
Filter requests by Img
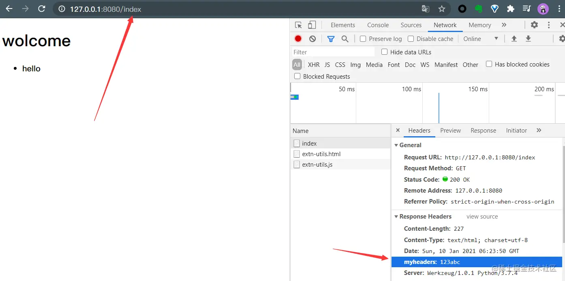click(355, 64)
